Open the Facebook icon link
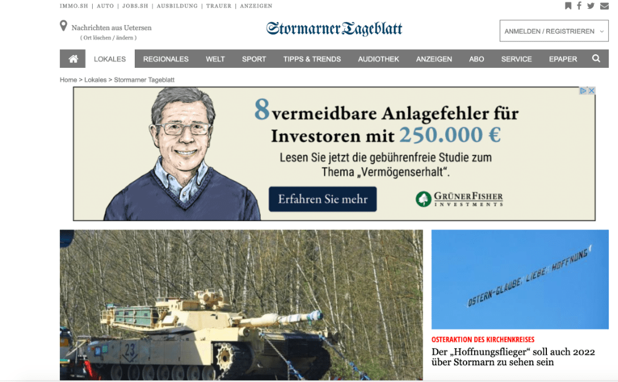The image size is (618, 382). [x=579, y=6]
